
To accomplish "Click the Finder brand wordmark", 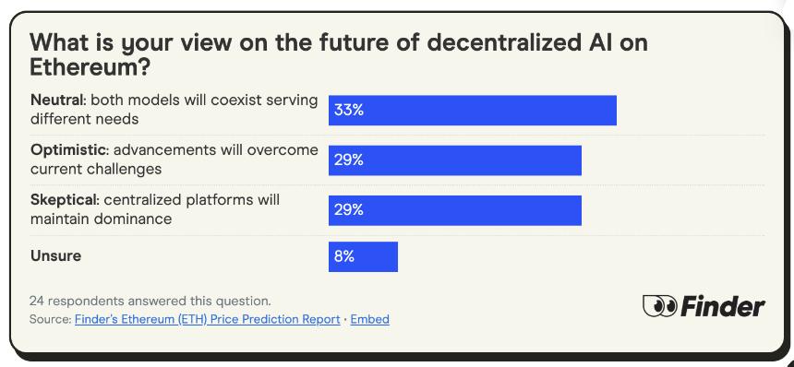I will click(x=722, y=306).
